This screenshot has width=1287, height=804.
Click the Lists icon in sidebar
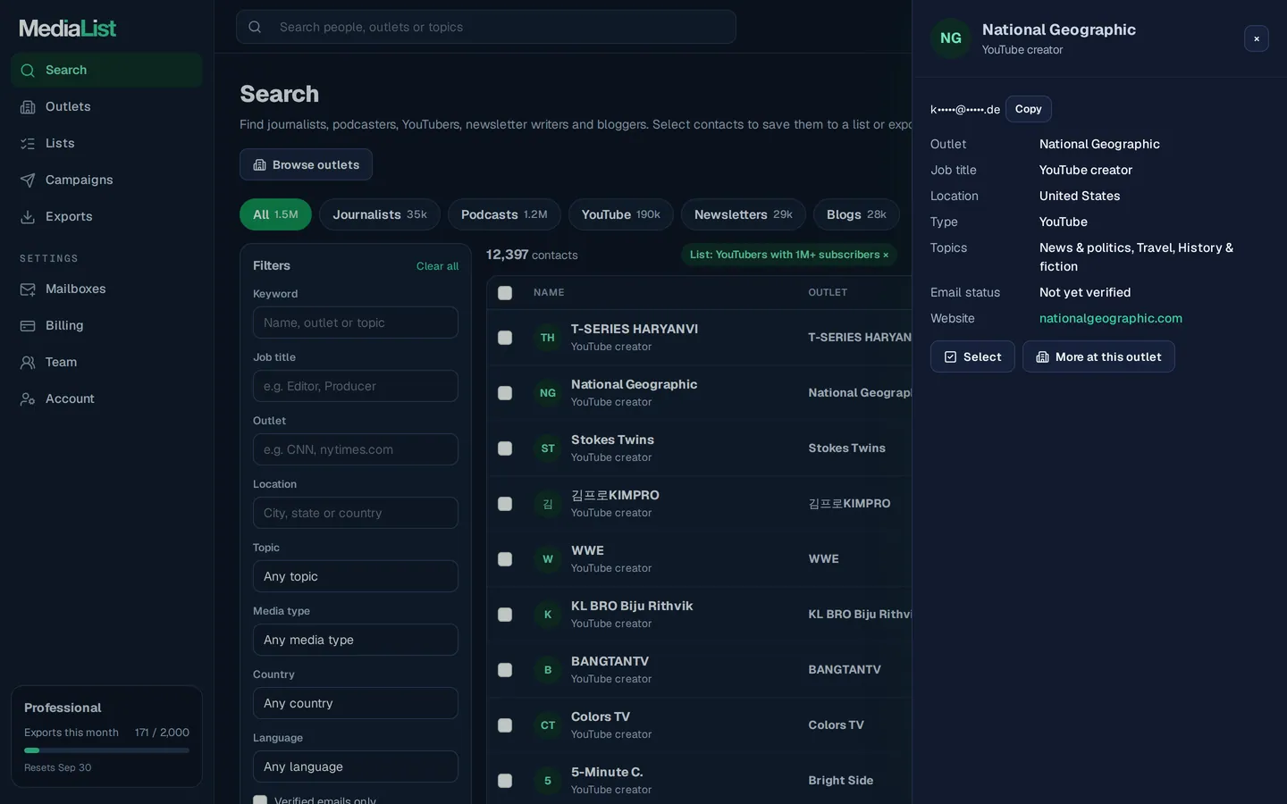point(28,144)
